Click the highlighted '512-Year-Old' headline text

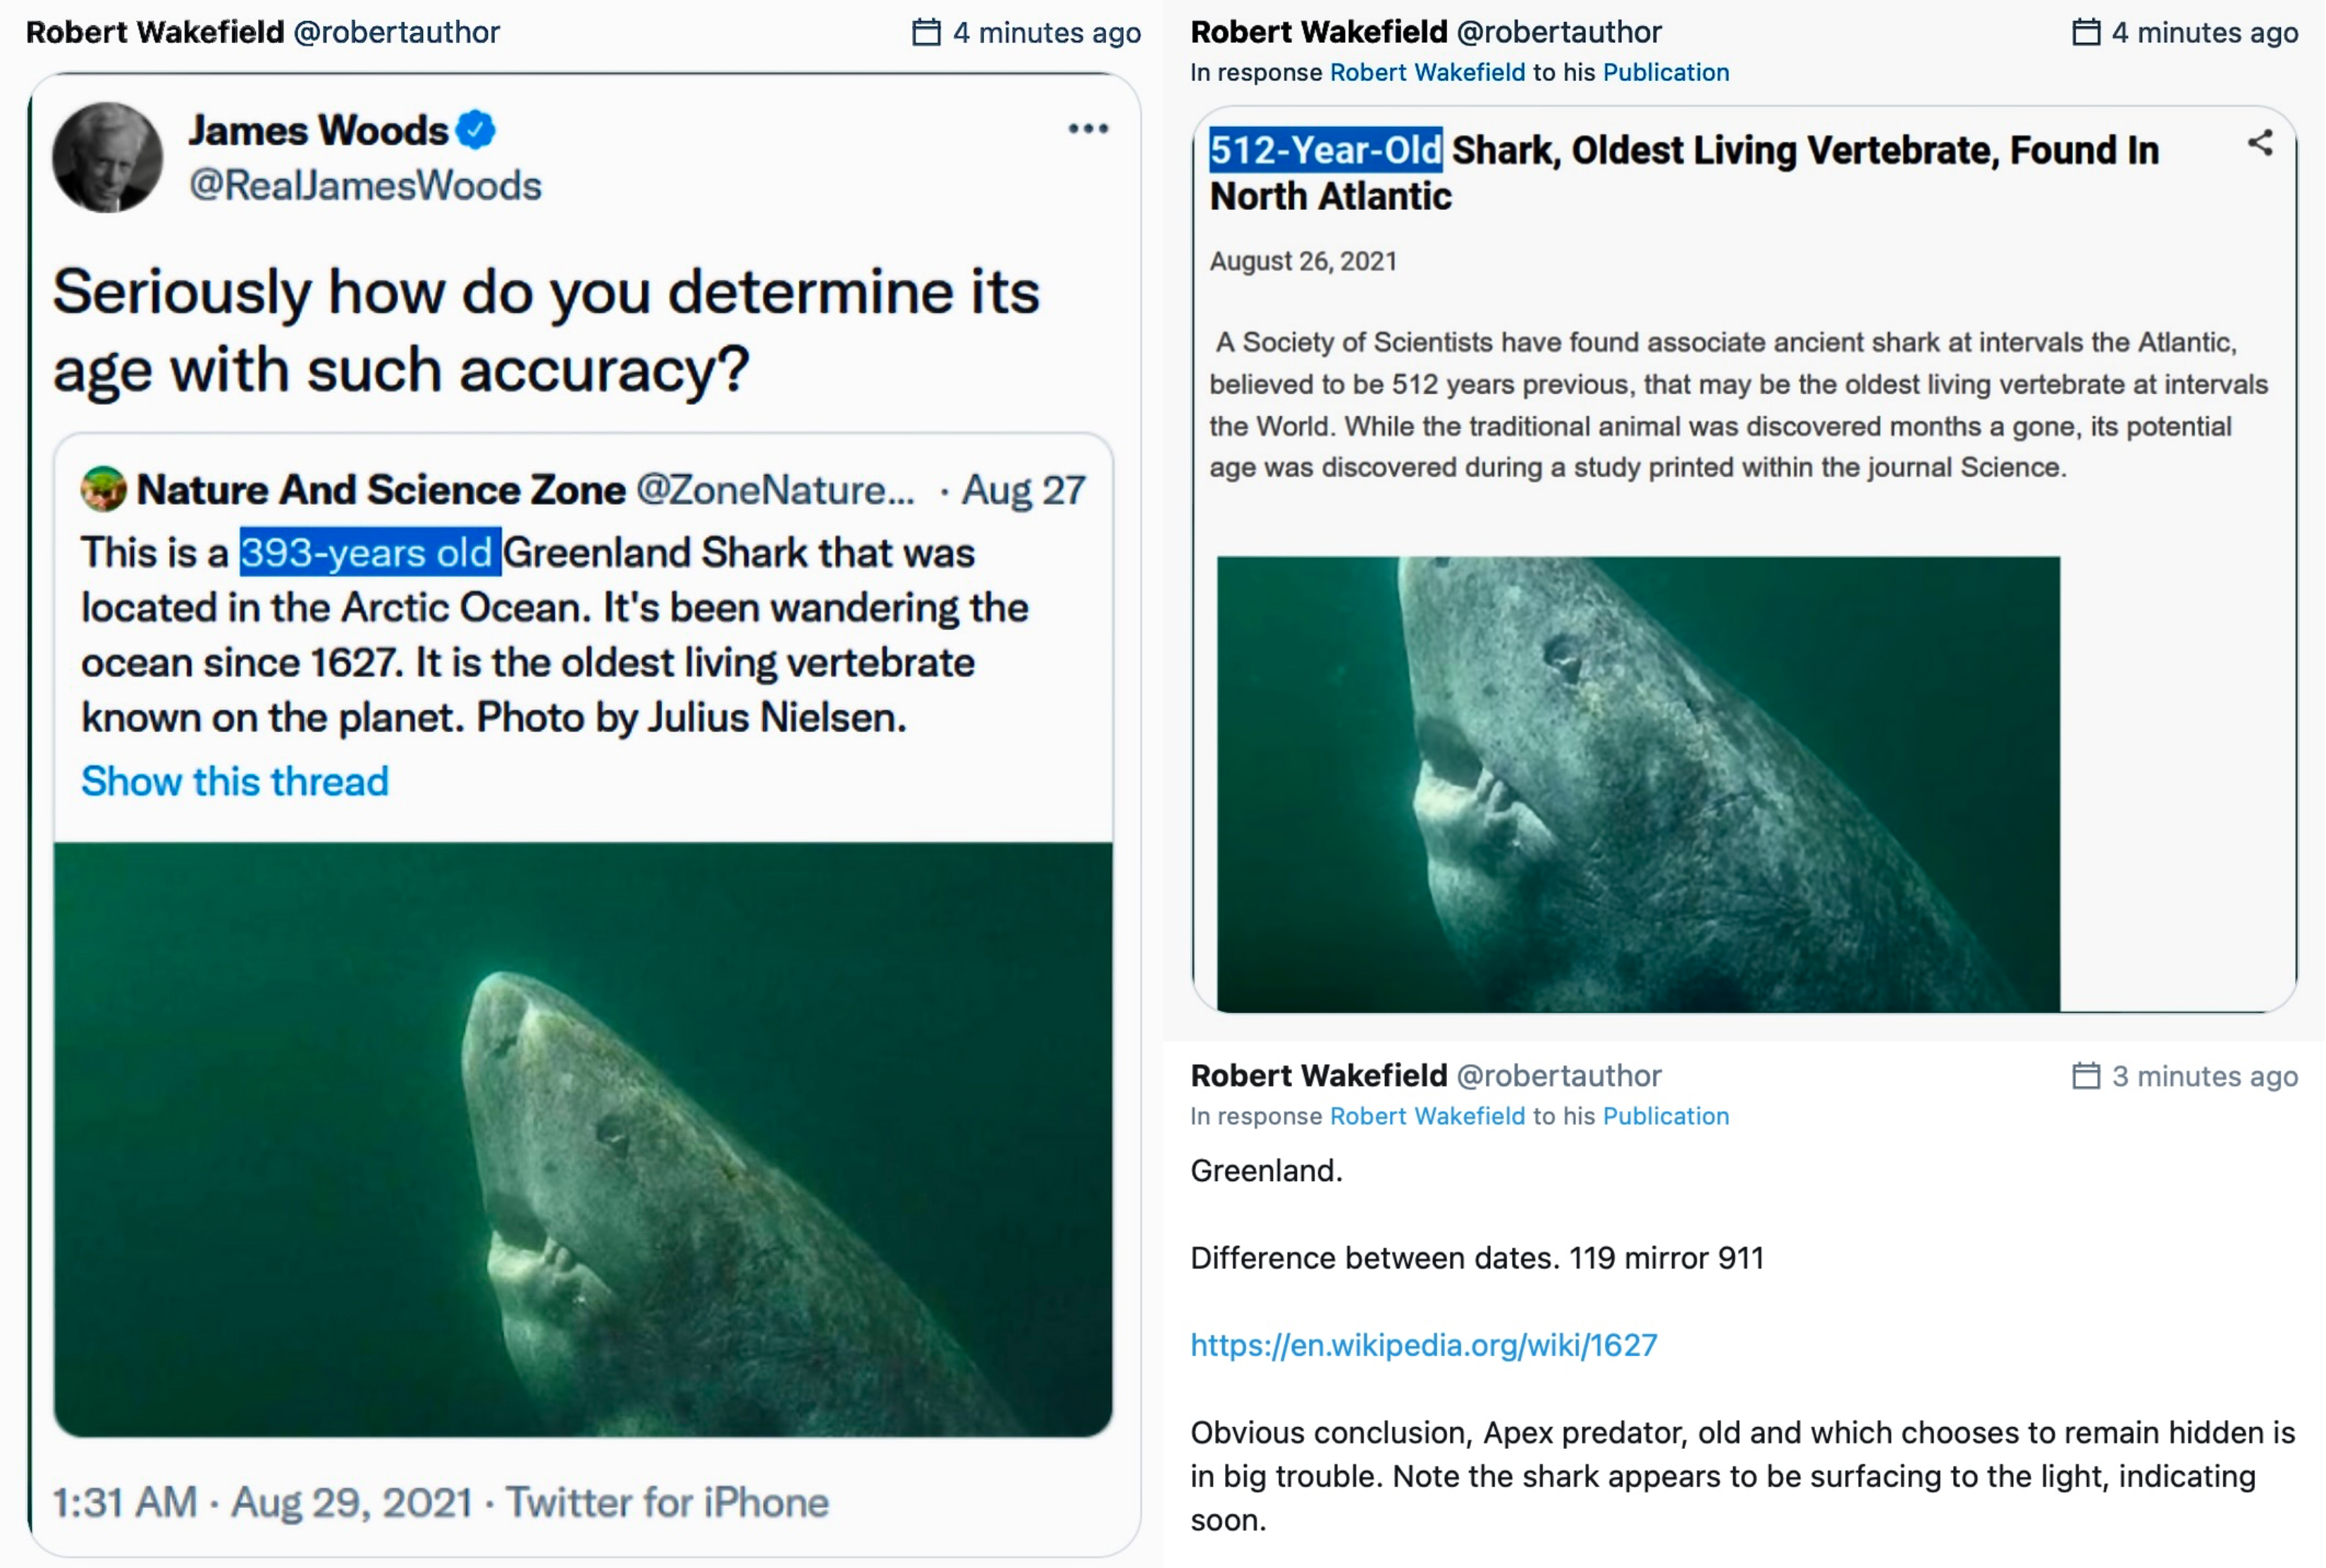tap(1325, 151)
